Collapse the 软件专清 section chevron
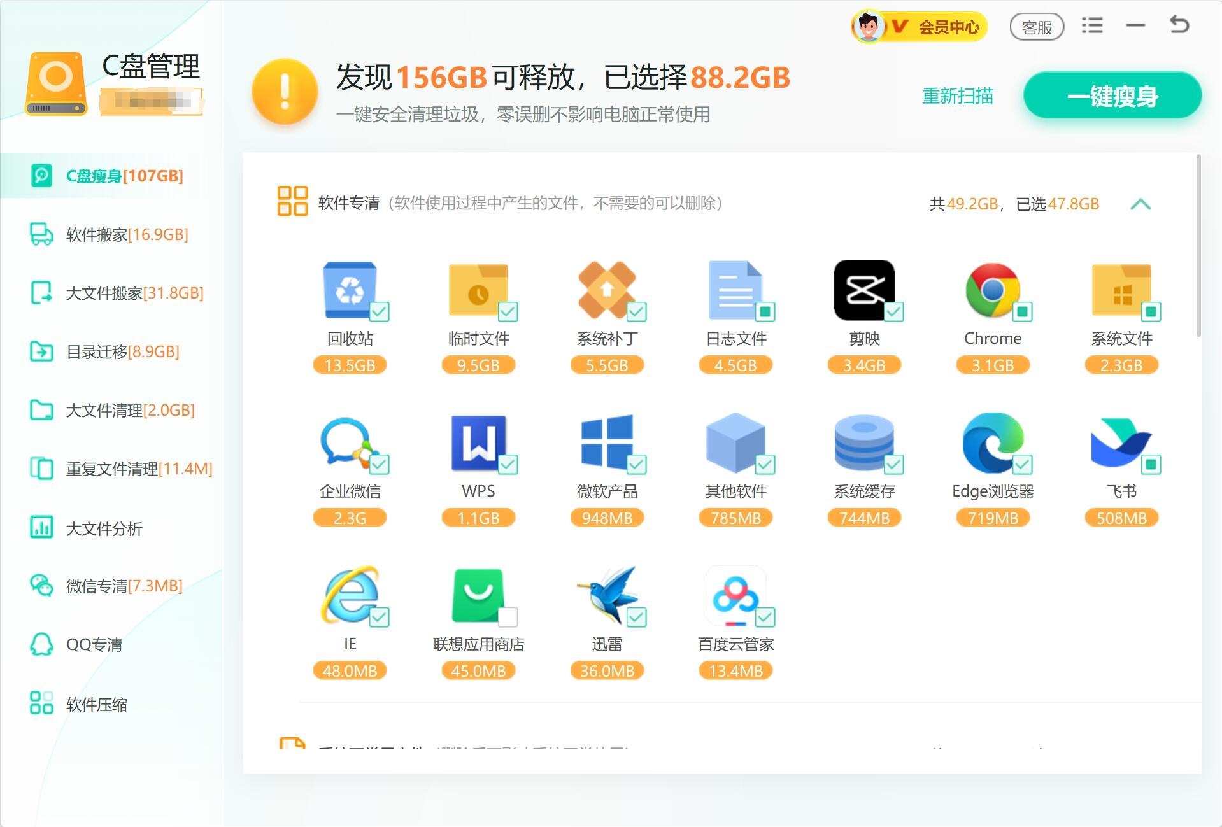 pos(1140,204)
